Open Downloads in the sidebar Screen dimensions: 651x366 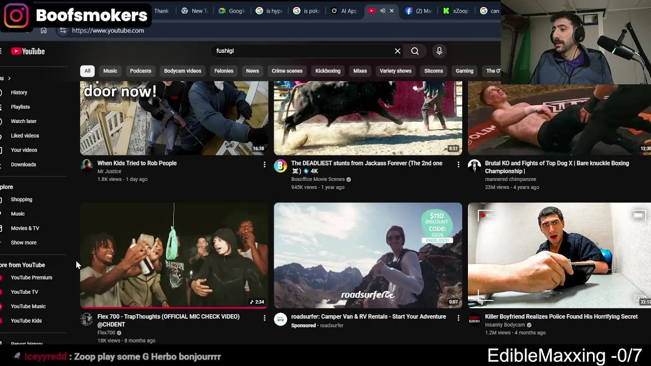[x=23, y=165]
